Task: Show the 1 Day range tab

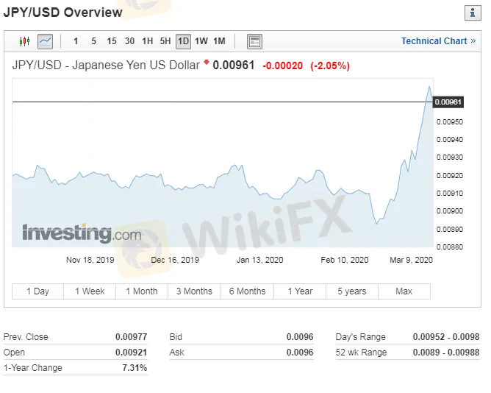Action: (38, 291)
